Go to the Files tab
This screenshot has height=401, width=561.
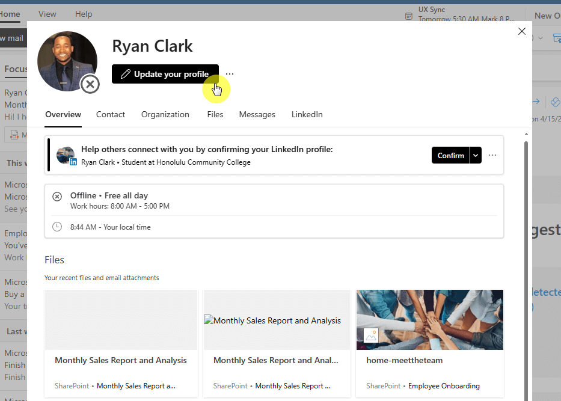215,114
